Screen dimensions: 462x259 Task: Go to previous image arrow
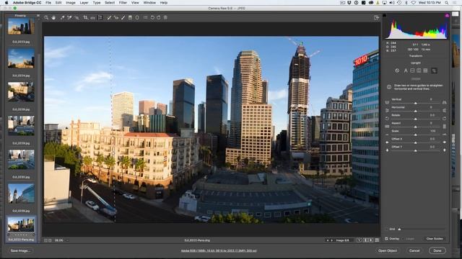click(327, 240)
